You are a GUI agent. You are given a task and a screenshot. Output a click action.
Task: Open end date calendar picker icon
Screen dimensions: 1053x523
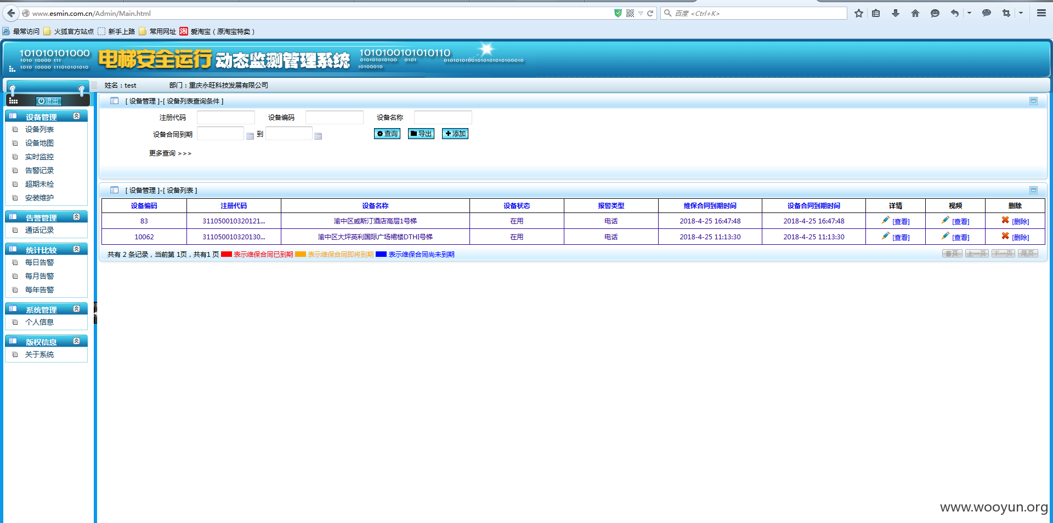click(318, 136)
